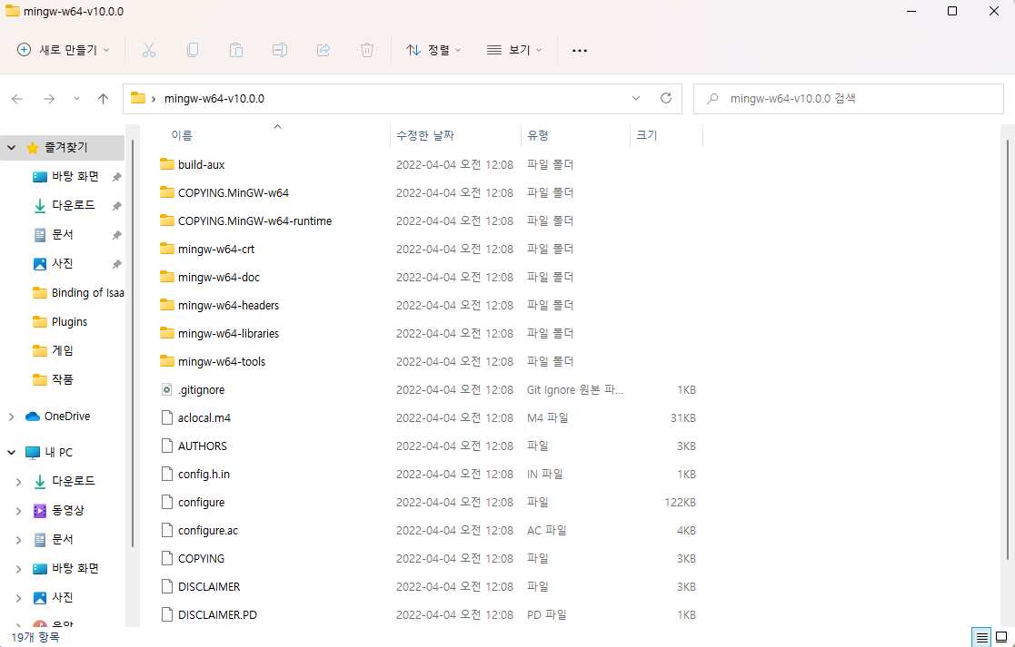Collapse the 내 PC tree node

point(11,453)
